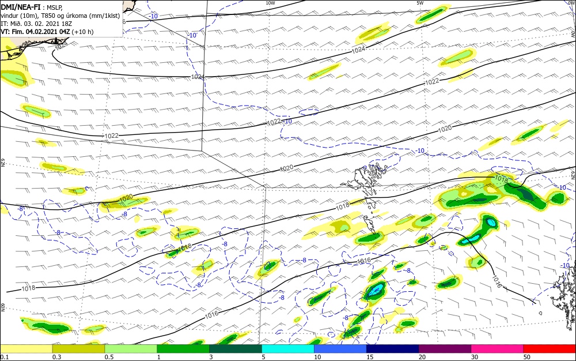Click legend value "3"

[211, 358]
